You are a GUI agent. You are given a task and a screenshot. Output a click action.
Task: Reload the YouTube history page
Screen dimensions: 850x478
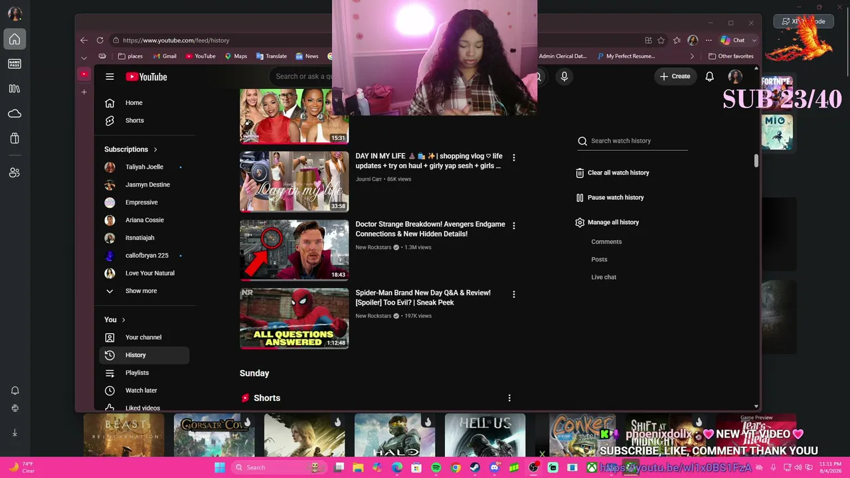[100, 40]
